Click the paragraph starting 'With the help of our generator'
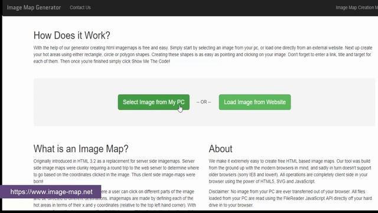 [x=203, y=54]
